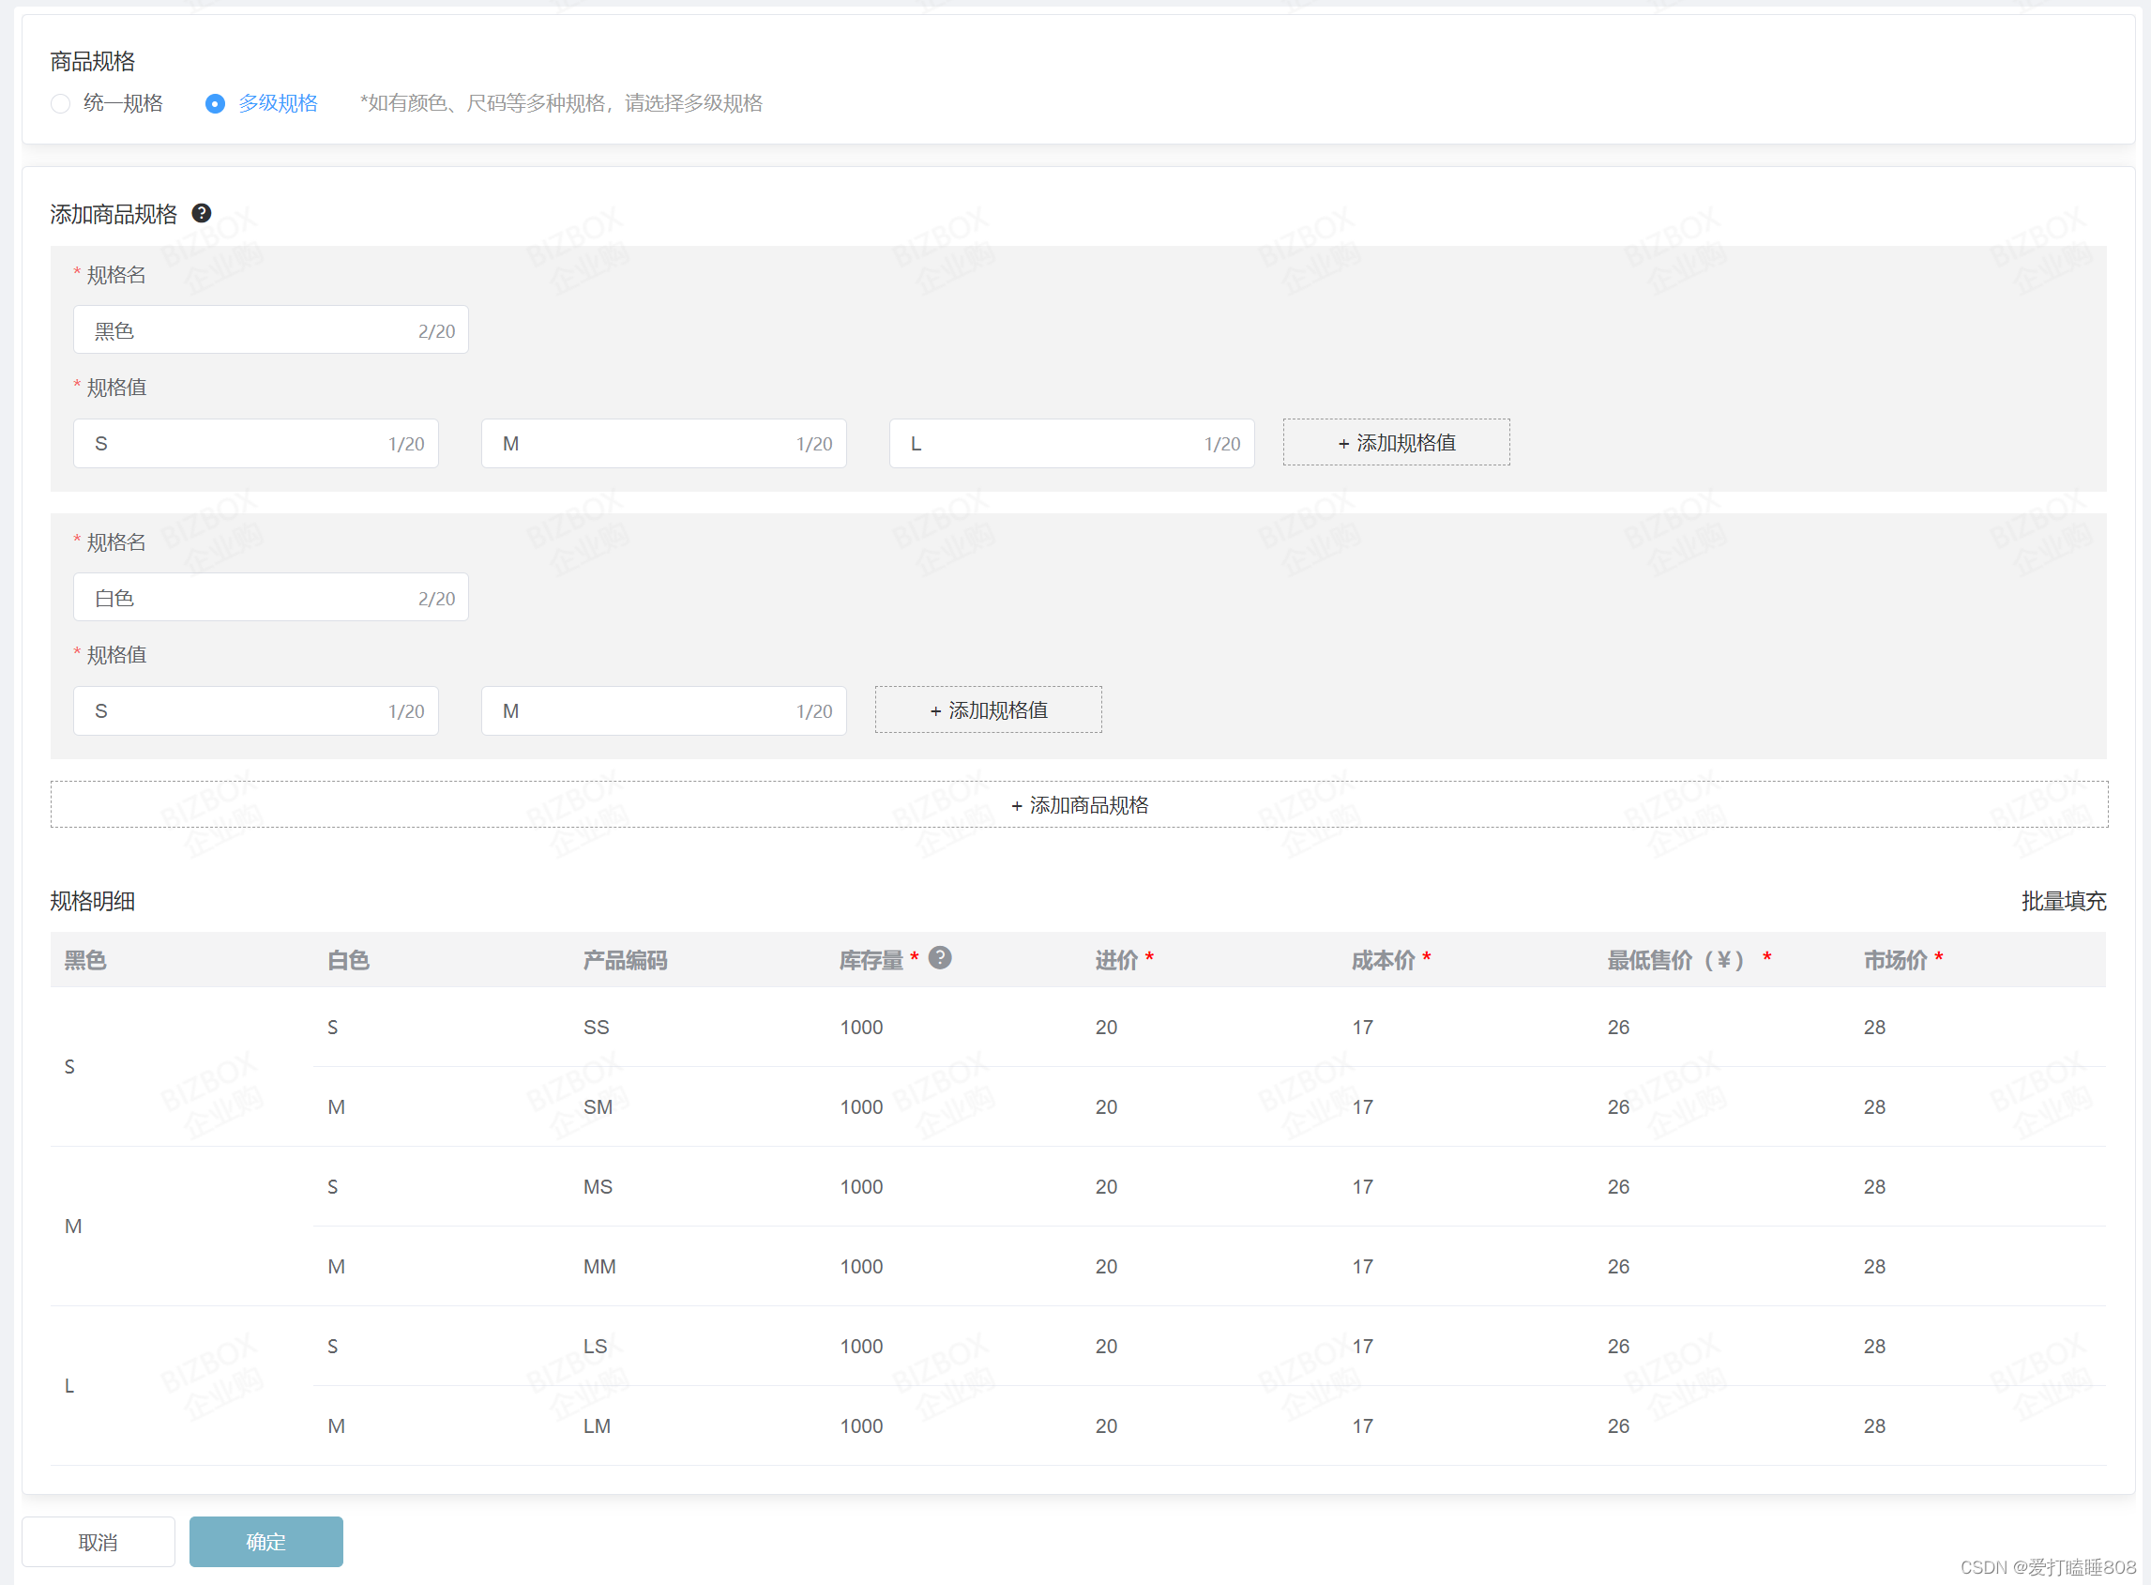
Task: Click 最低售价 value 26 in MM row
Action: tap(1618, 1267)
